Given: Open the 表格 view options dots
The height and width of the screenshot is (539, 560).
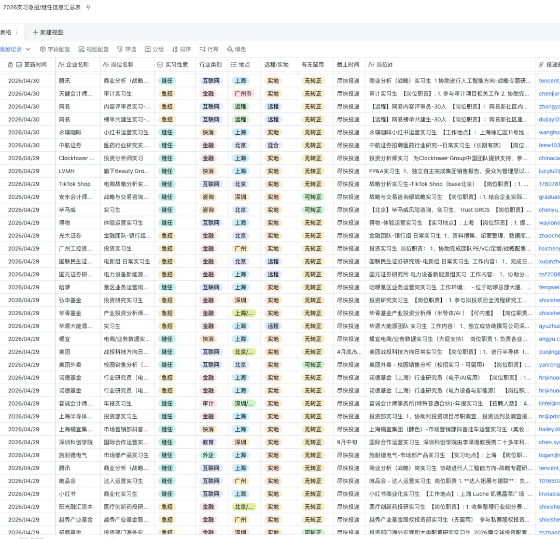Looking at the screenshot, I should tap(17, 32).
